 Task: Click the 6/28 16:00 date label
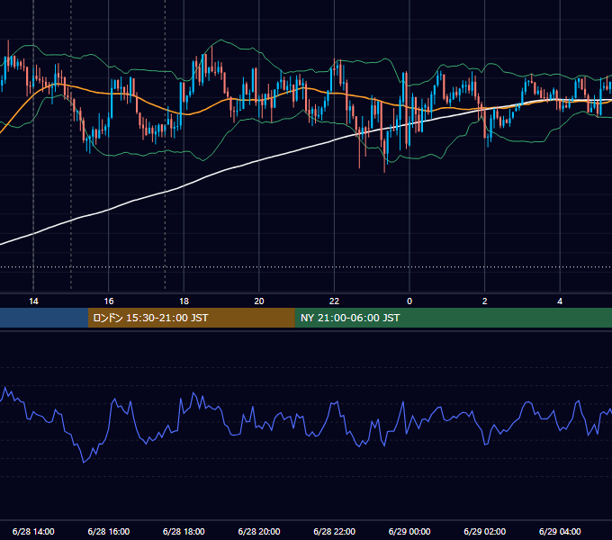tap(109, 531)
